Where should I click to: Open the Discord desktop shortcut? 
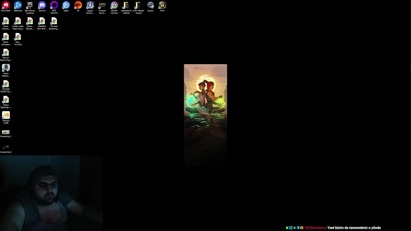coord(42,7)
